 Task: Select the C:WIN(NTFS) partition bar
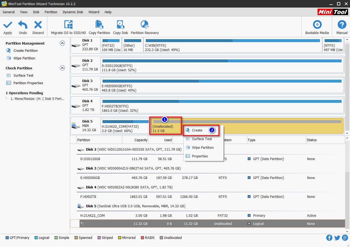coord(233,45)
